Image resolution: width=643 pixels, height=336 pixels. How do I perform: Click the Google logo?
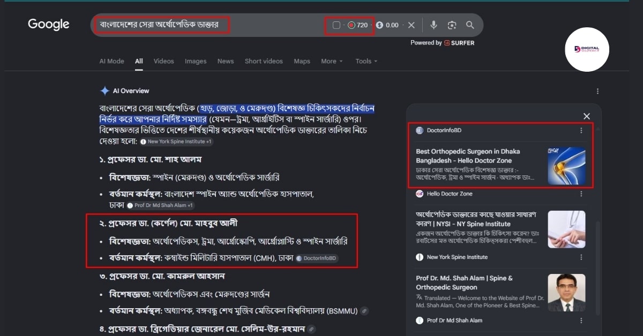click(x=49, y=25)
